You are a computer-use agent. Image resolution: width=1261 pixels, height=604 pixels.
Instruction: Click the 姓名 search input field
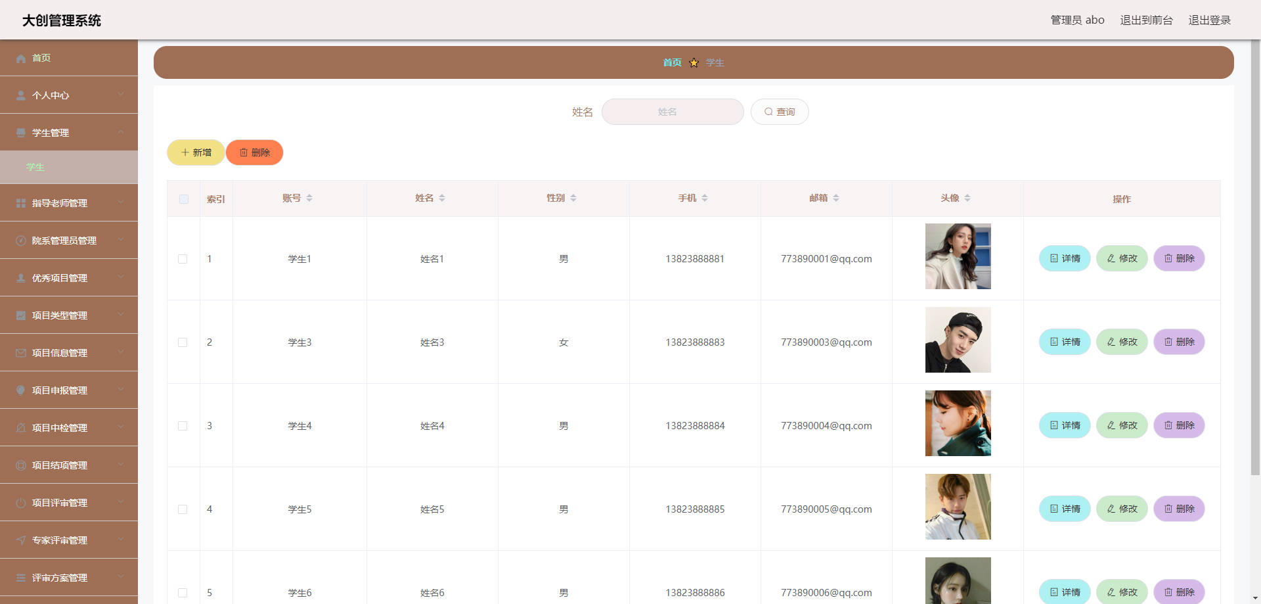[x=673, y=112]
